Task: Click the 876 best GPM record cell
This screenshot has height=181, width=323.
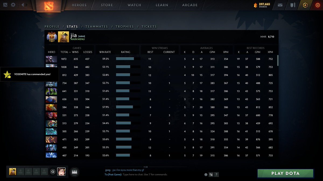Action: [x=258, y=139]
